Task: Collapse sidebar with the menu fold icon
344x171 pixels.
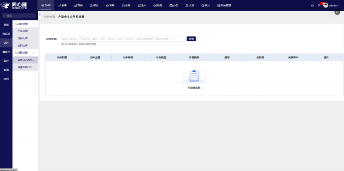Action: coord(40,14)
